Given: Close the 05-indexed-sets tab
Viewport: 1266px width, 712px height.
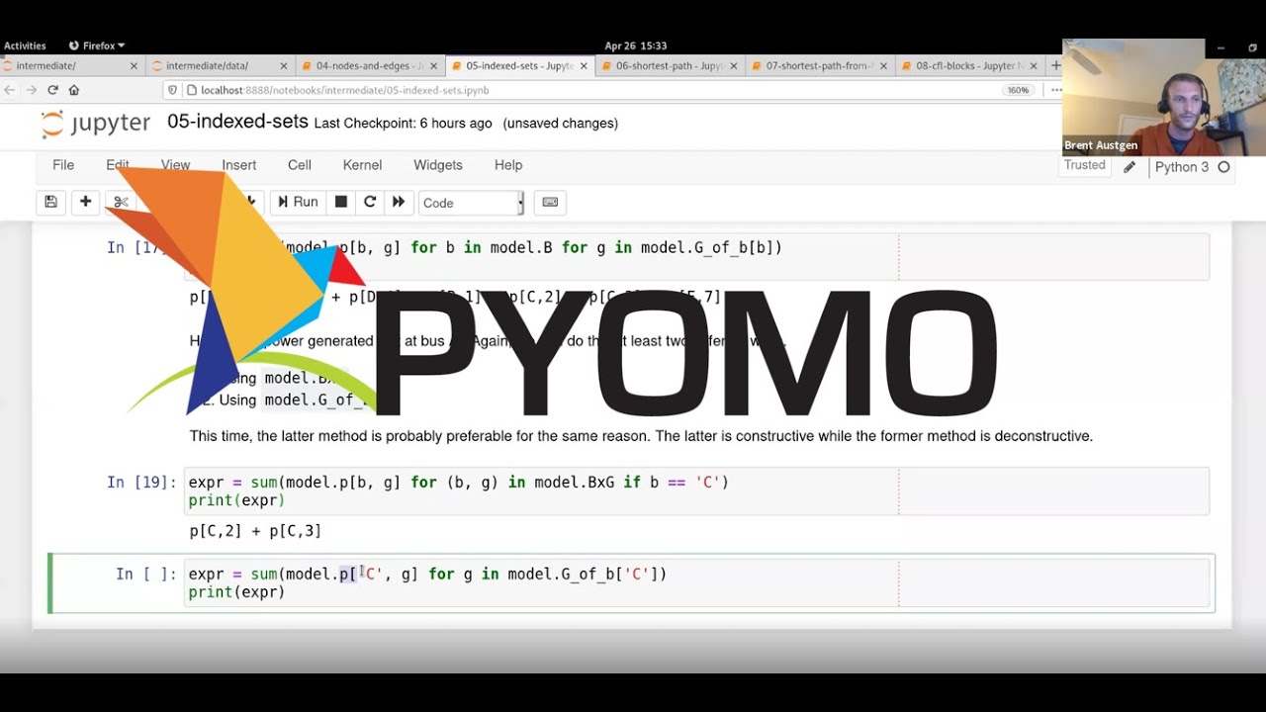Looking at the screenshot, I should pyautogui.click(x=584, y=66).
